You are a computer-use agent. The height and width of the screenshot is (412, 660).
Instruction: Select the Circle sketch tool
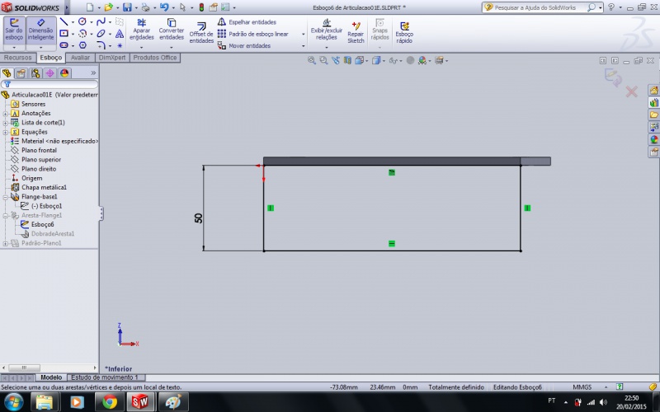pyautogui.click(x=82, y=22)
